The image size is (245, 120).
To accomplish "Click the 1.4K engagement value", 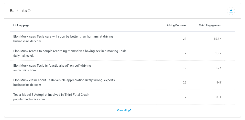I will [218, 53].
